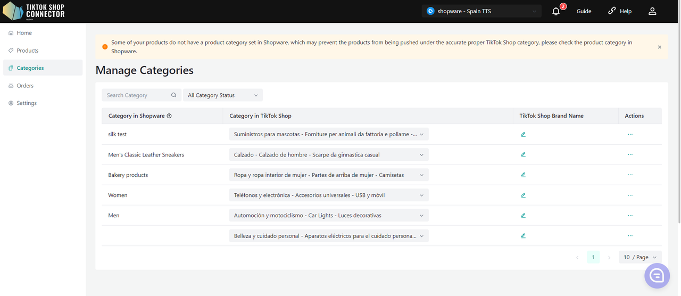Go to Products in the sidebar
Screen dimensions: 681x296
click(28, 51)
